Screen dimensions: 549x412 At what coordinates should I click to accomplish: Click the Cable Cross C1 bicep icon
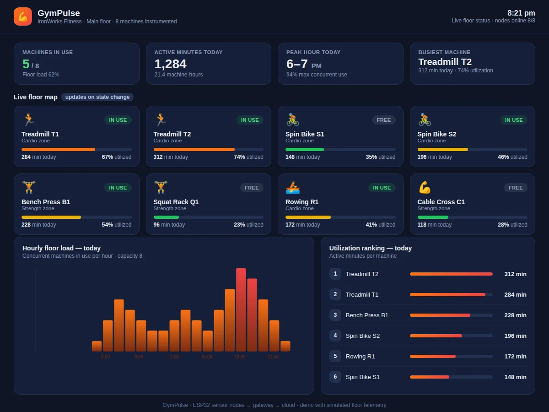[x=425, y=188]
